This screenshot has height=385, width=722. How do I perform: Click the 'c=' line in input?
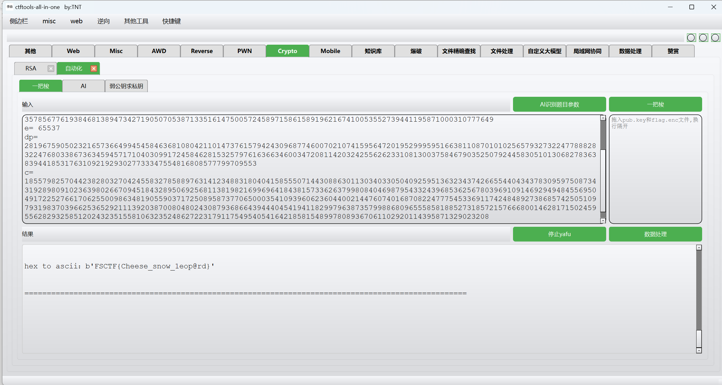pos(29,172)
